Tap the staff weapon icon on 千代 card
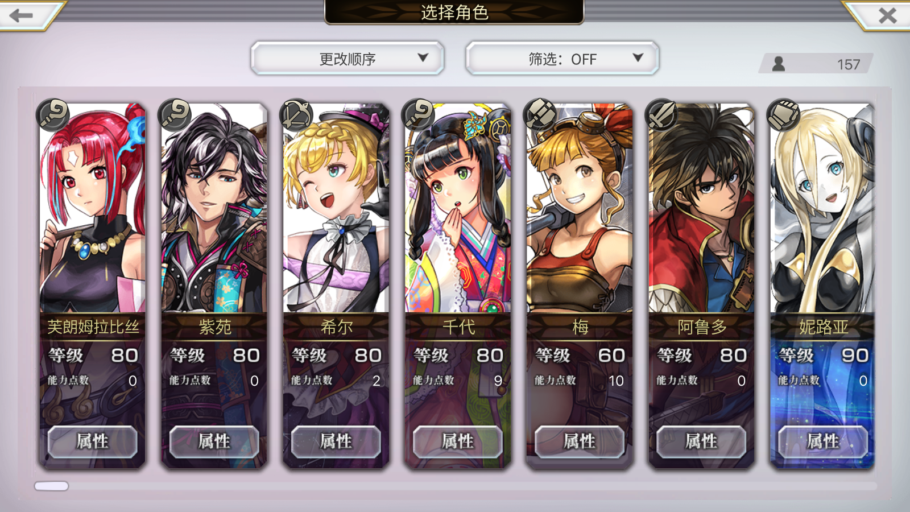The image size is (910, 512). [419, 115]
